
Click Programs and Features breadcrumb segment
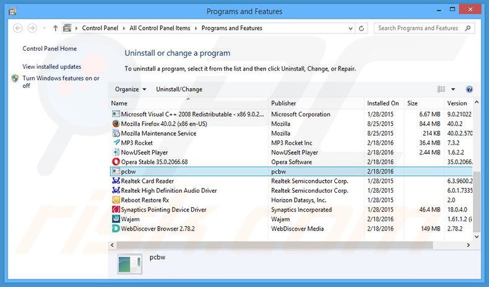coord(232,28)
